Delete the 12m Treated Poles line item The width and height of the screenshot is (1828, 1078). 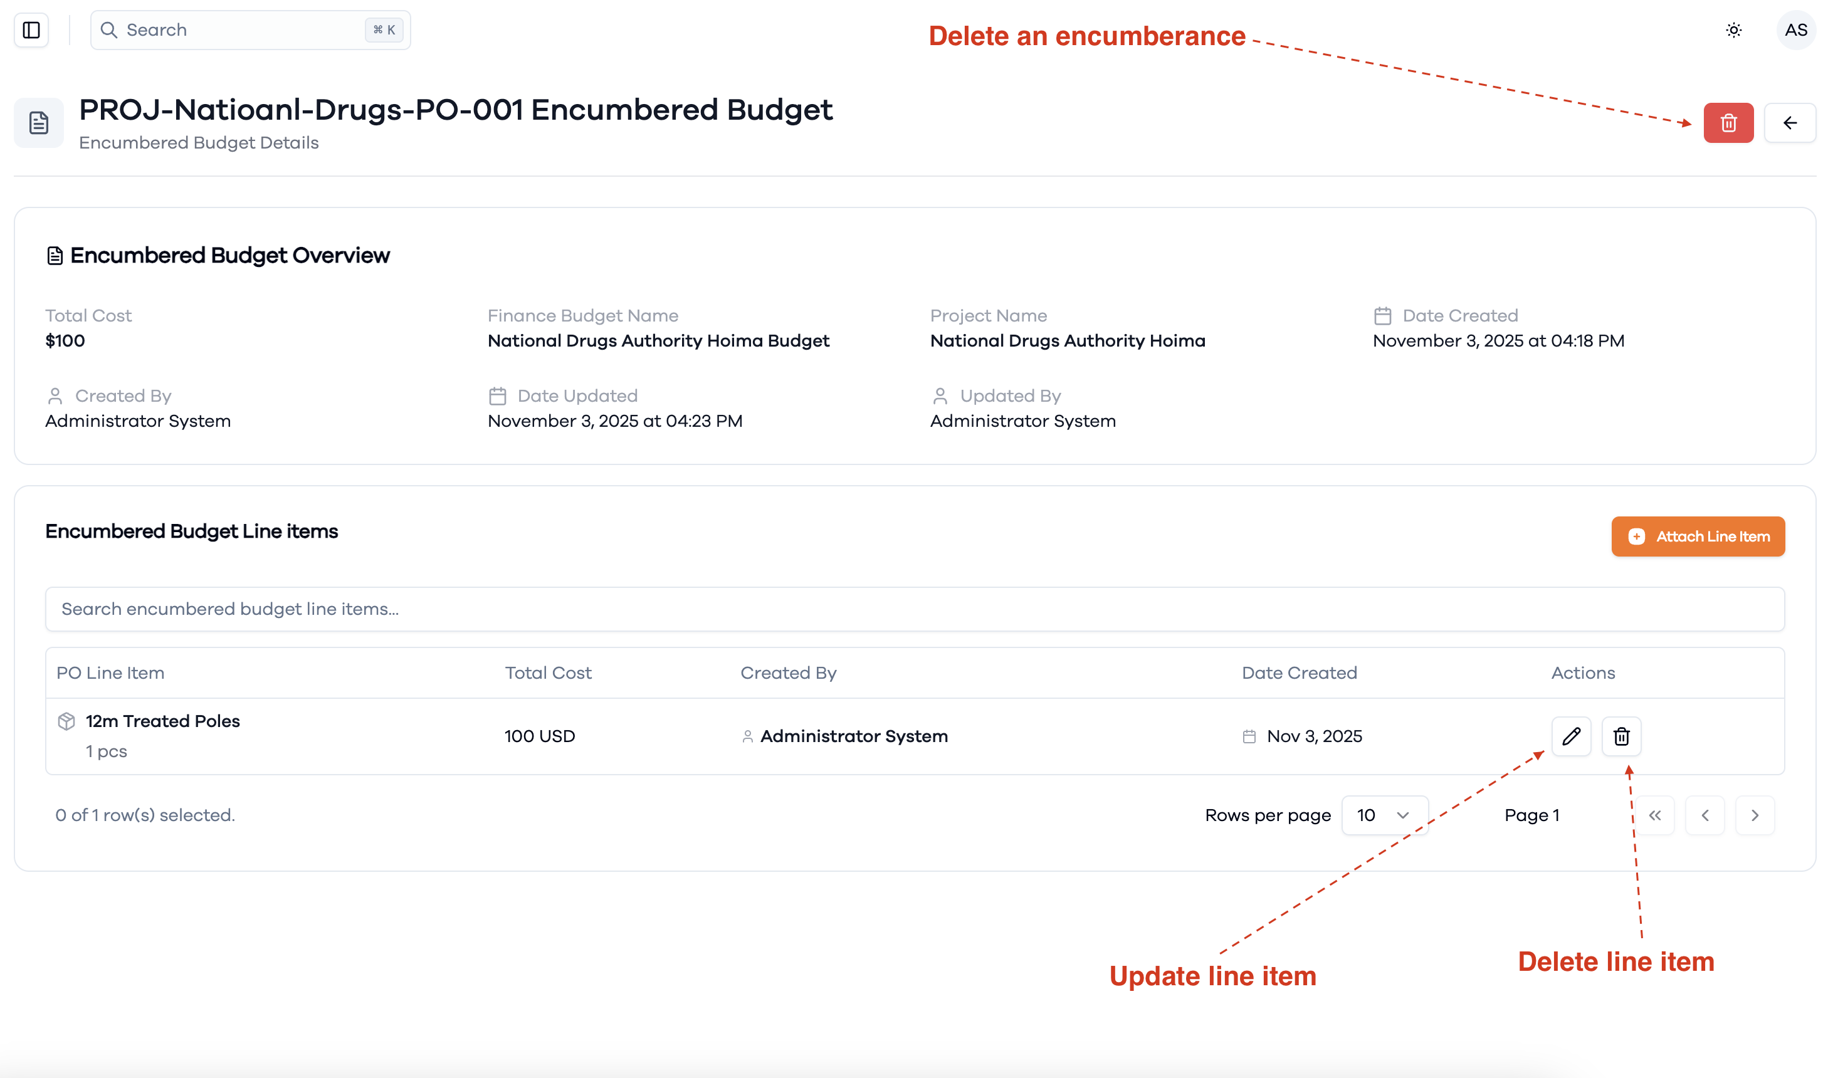[x=1621, y=736]
